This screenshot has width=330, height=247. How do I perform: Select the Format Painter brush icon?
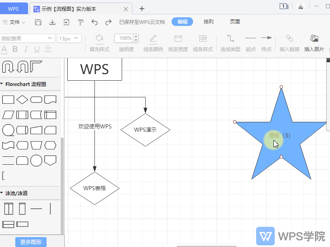pos(80,22)
